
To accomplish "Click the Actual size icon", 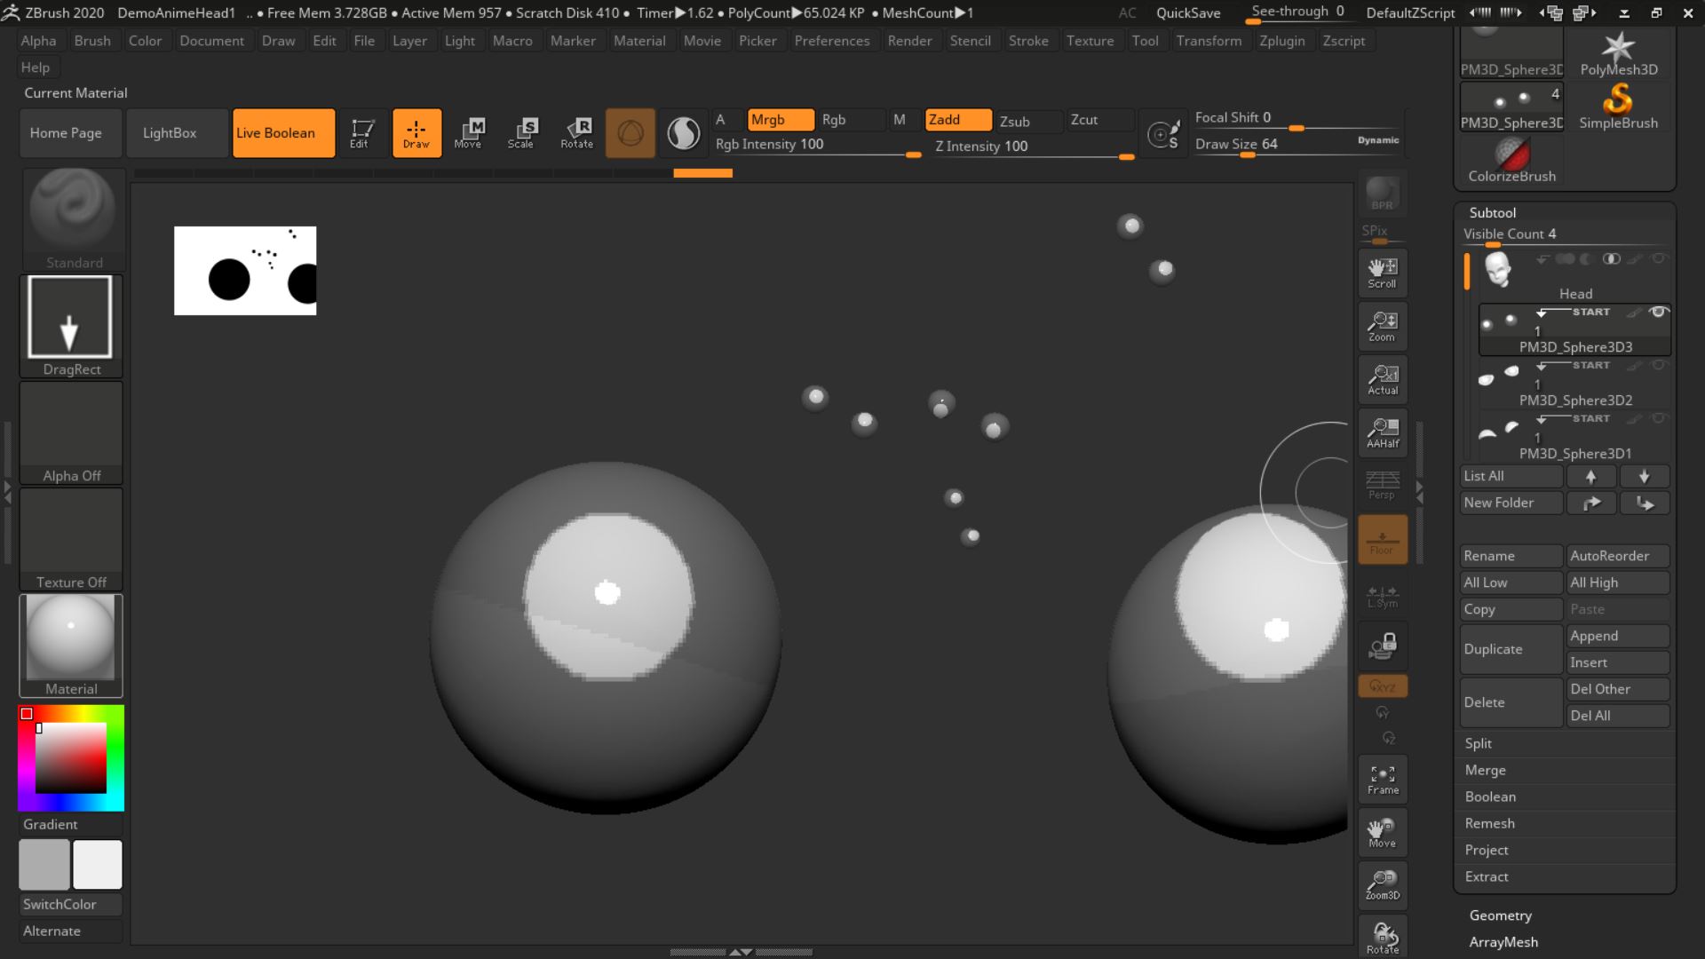I will (x=1382, y=379).
